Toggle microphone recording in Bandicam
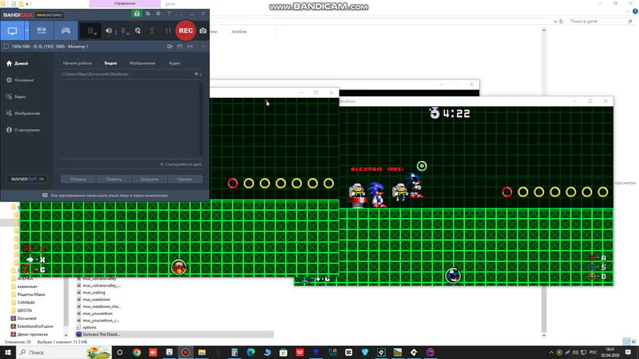 [x=124, y=31]
